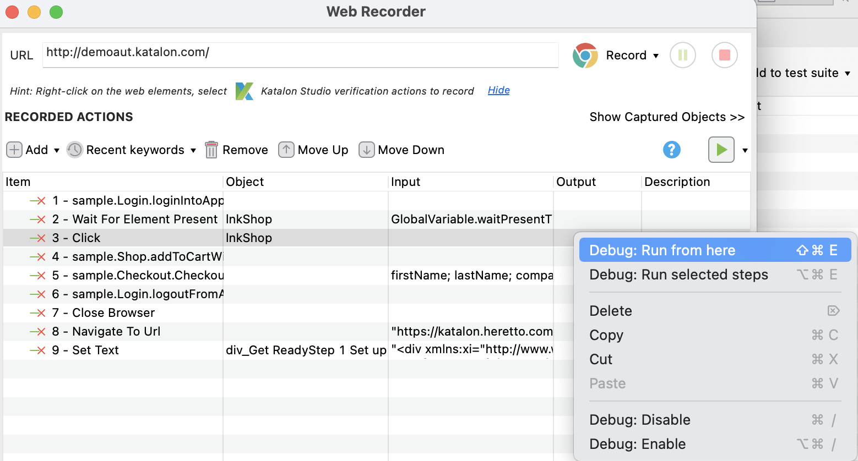The height and width of the screenshot is (461, 858).
Task: Stop the web recording
Action: (724, 56)
